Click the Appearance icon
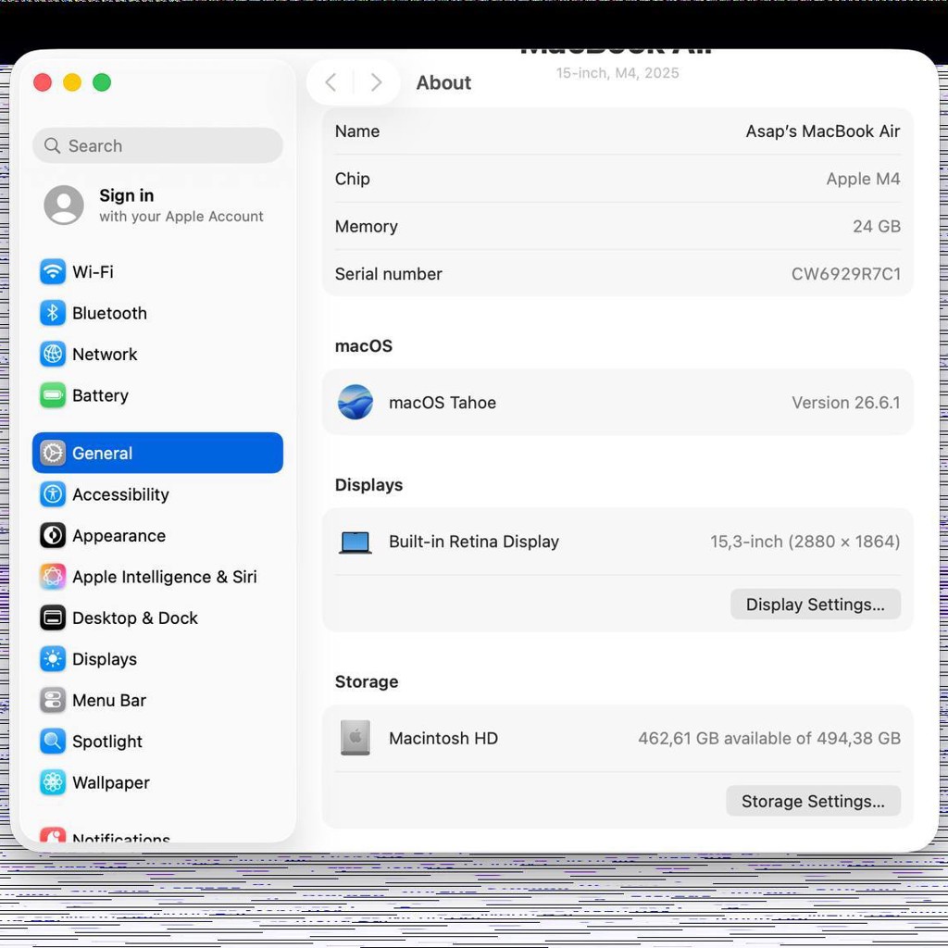 click(53, 535)
